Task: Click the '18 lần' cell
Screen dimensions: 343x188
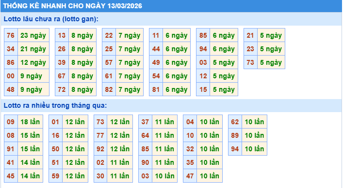Action: click(30, 122)
